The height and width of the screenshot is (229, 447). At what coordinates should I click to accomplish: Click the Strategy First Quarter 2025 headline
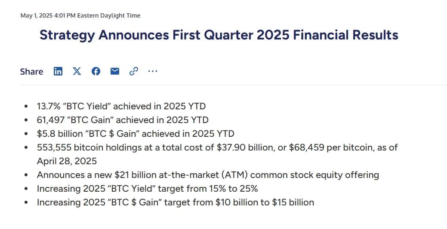pos(219,35)
